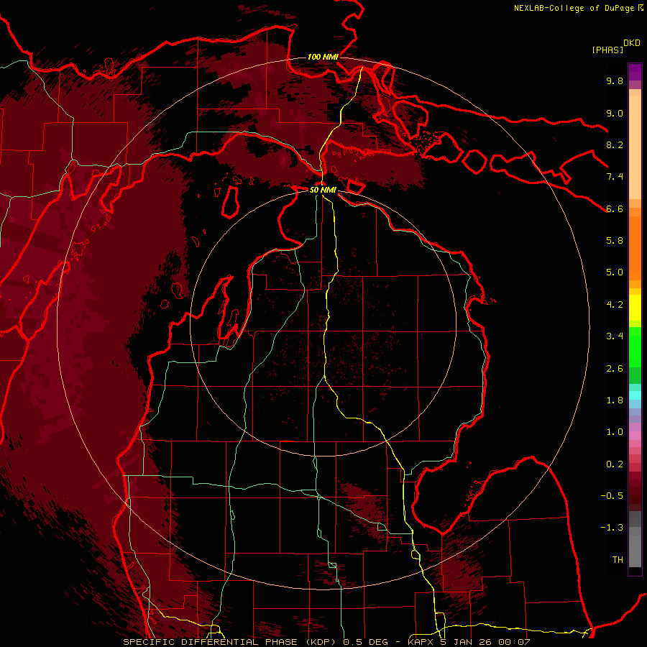Click the cyan band of the color scale
The height and width of the screenshot is (647, 647).
click(x=635, y=395)
